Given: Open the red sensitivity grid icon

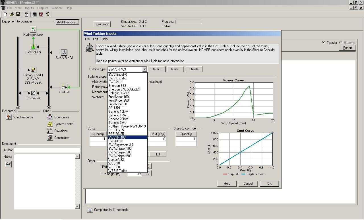Looking at the screenshot, I should coord(41,14).
